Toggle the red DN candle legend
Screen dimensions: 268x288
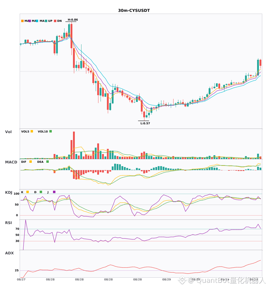(55, 21)
